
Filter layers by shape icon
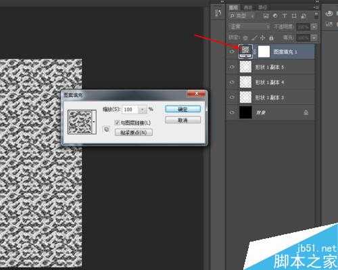pos(294,16)
